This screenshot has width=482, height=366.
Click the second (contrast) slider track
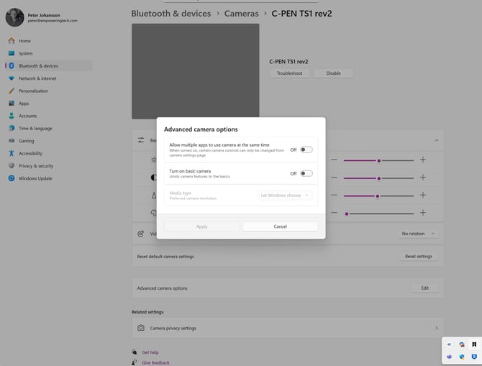378,178
